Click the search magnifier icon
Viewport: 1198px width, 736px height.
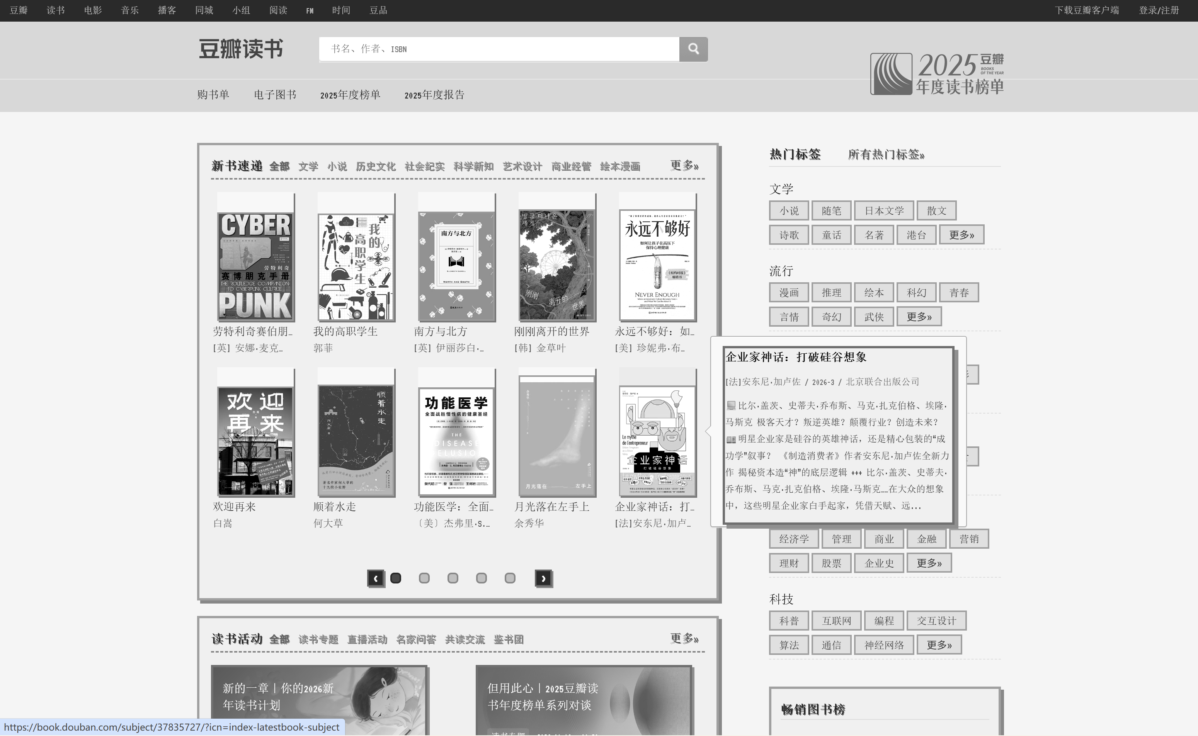(694, 49)
